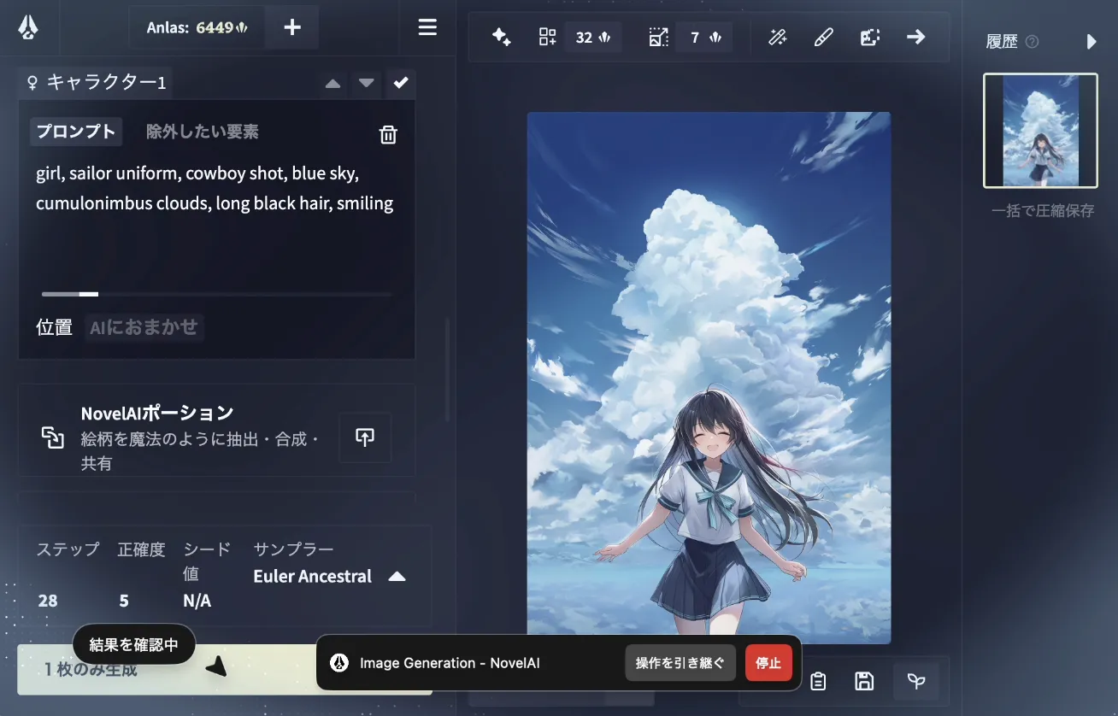
Task: Click the seed sprout icon
Action: [916, 681]
